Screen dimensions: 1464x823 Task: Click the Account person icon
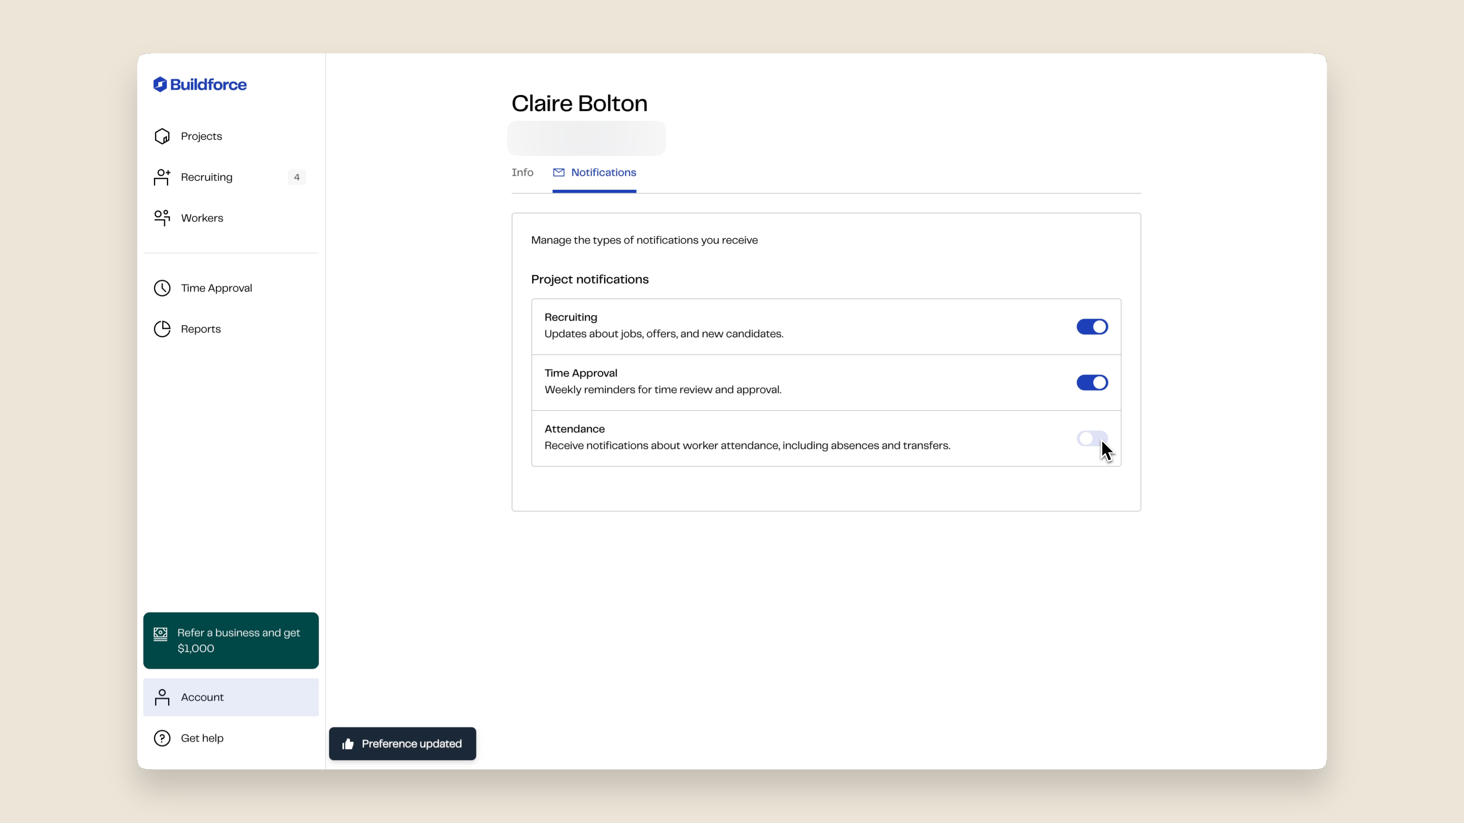pyautogui.click(x=162, y=698)
